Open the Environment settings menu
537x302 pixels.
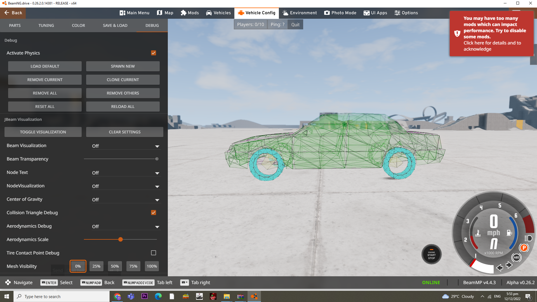pyautogui.click(x=300, y=13)
